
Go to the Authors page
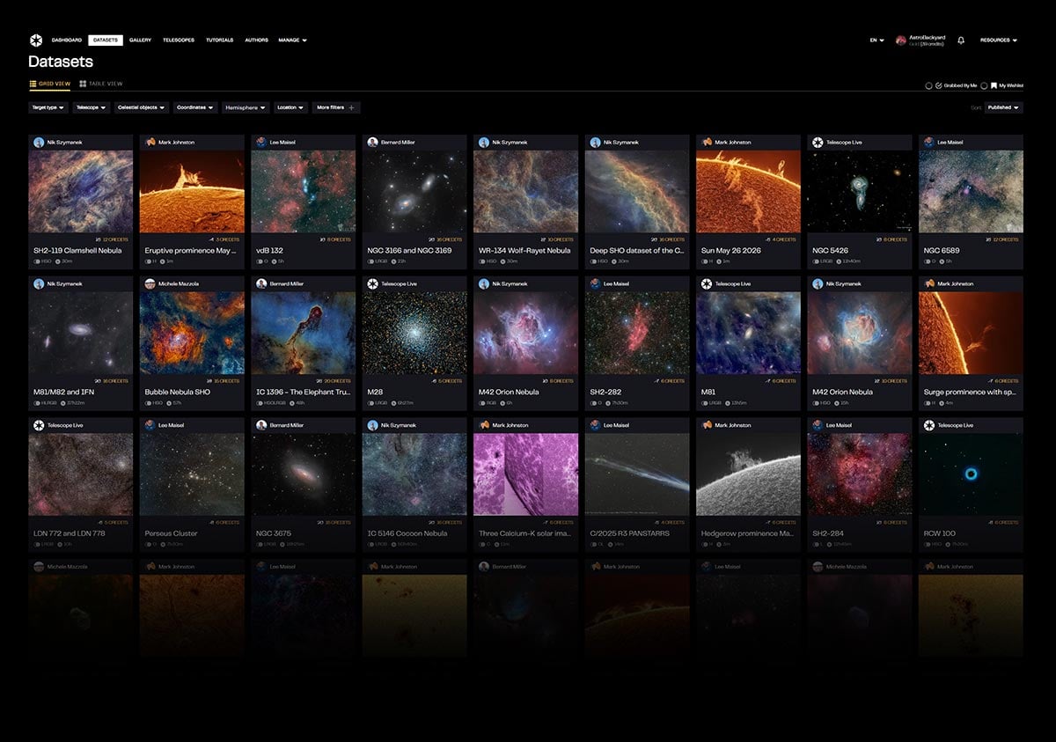click(x=256, y=40)
